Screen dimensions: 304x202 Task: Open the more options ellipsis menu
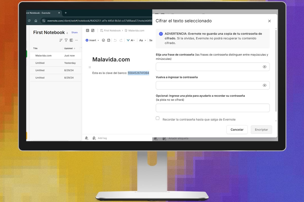pos(77,40)
